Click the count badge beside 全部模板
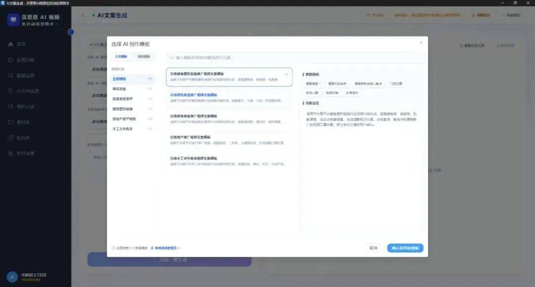The width and height of the screenshot is (535, 287). pyautogui.click(x=150, y=79)
